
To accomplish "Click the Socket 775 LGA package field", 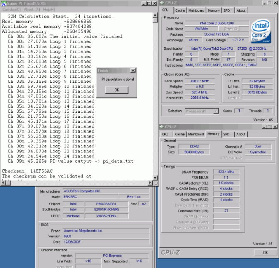I will point(216,34).
